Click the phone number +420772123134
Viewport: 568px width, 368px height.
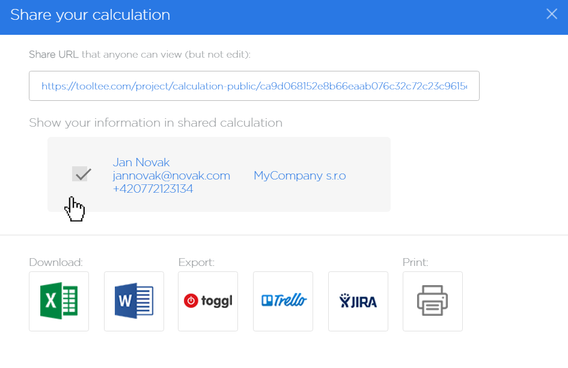[x=153, y=189]
